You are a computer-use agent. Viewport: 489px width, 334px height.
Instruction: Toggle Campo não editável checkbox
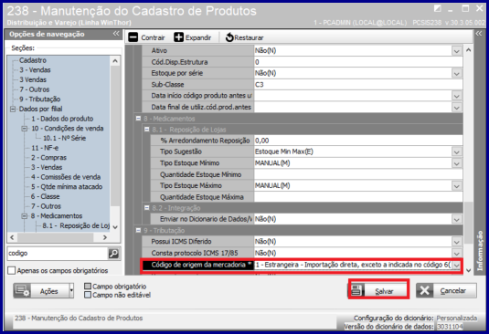click(88, 295)
